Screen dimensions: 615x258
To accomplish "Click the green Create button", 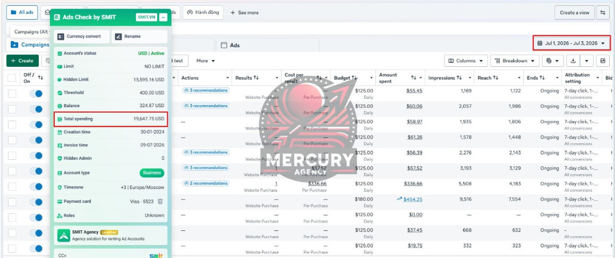I will click(22, 61).
